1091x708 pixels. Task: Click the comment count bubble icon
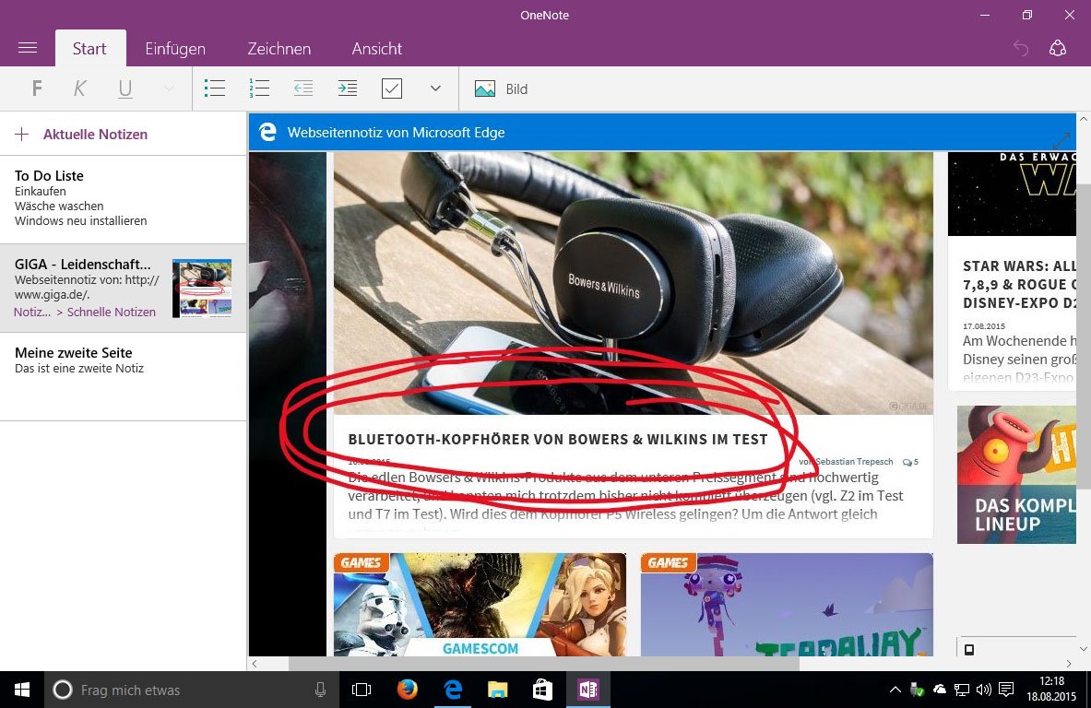pyautogui.click(x=907, y=462)
